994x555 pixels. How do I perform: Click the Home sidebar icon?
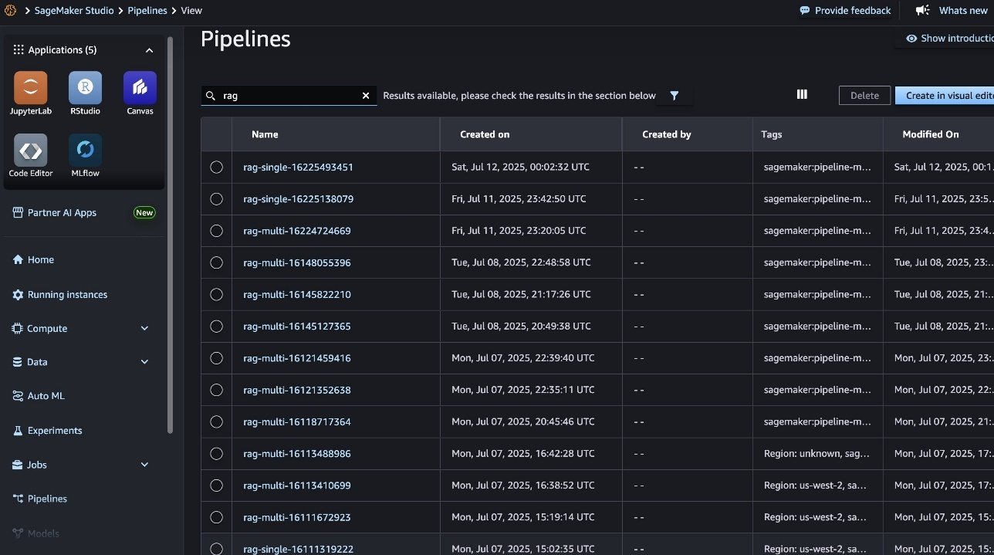point(18,260)
